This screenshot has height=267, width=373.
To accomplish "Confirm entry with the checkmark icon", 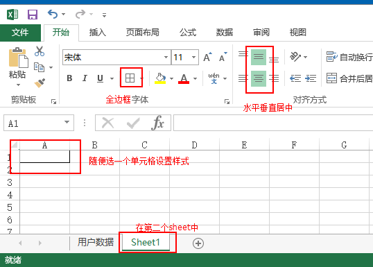I will click(x=133, y=123).
